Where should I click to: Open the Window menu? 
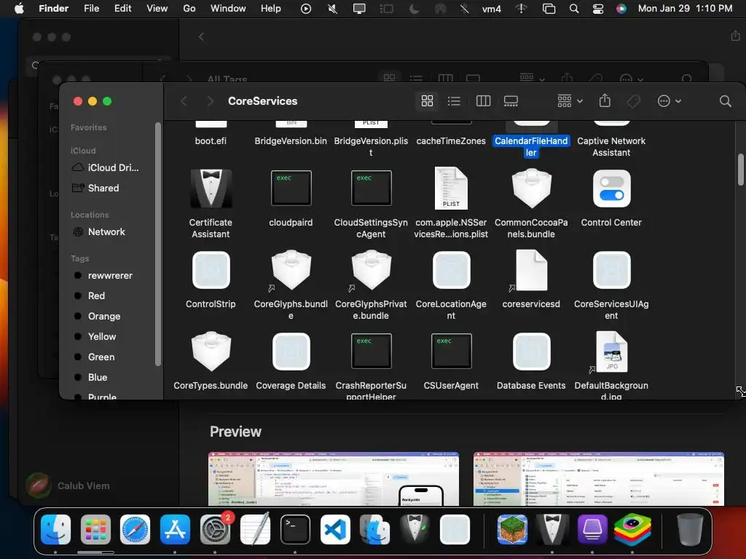228,9
